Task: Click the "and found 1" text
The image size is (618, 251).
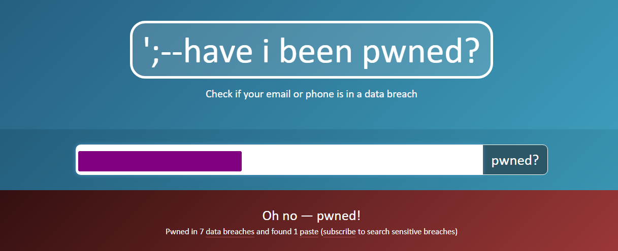Action: pyautogui.click(x=277, y=232)
